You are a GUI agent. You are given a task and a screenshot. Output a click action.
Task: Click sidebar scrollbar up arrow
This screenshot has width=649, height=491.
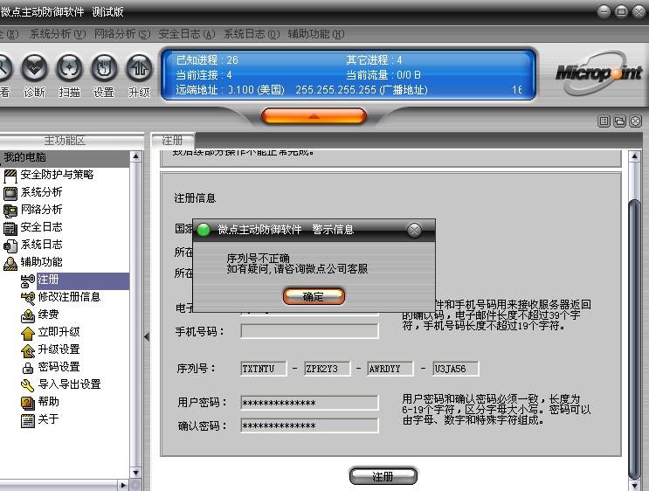tap(135, 156)
